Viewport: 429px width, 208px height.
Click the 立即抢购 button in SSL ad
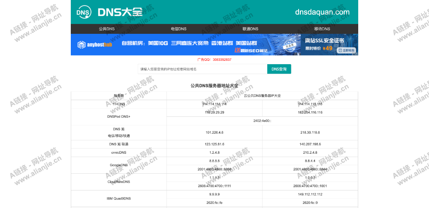click(x=346, y=50)
